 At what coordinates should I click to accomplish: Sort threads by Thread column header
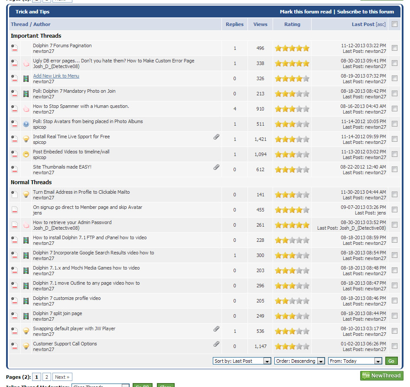tap(20, 24)
